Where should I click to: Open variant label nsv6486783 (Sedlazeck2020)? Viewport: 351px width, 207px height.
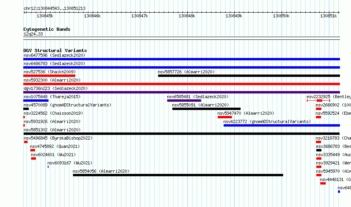(x=54, y=63)
